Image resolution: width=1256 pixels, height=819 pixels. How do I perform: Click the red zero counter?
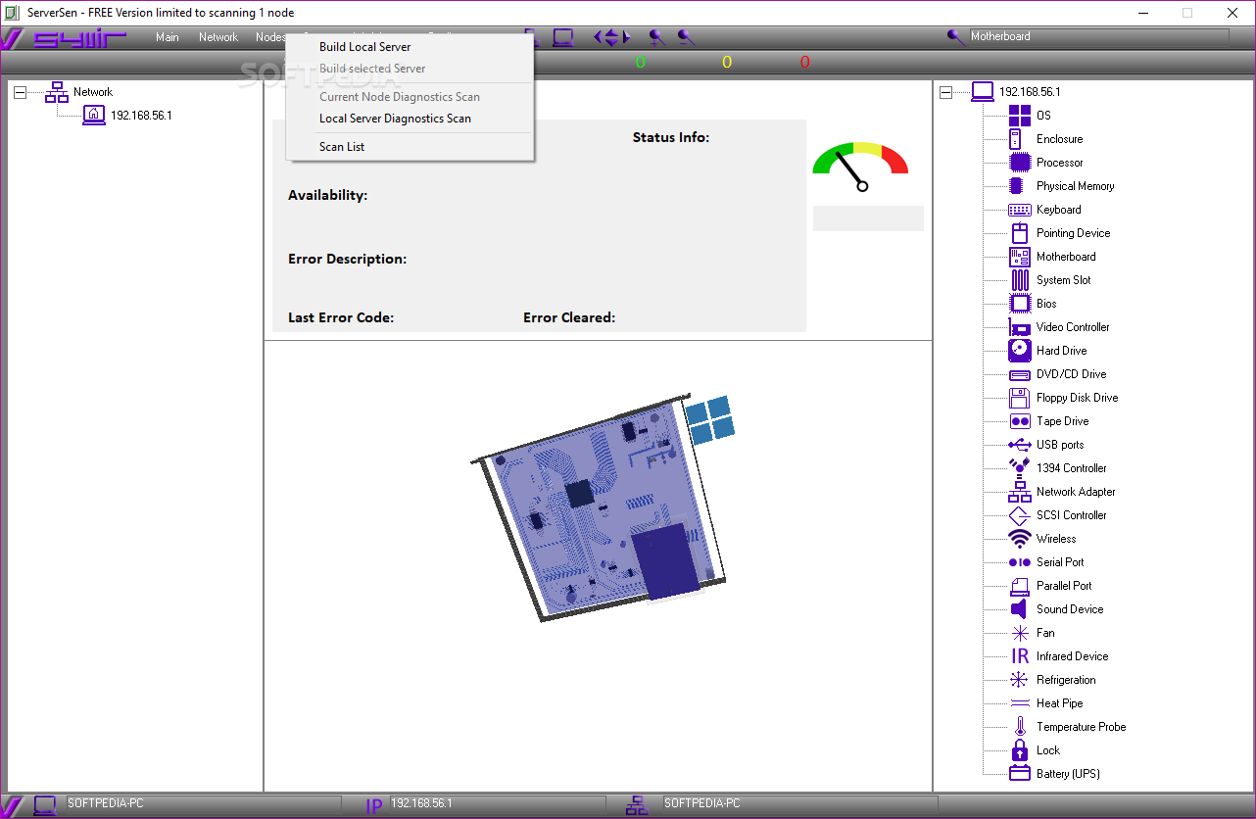[805, 63]
